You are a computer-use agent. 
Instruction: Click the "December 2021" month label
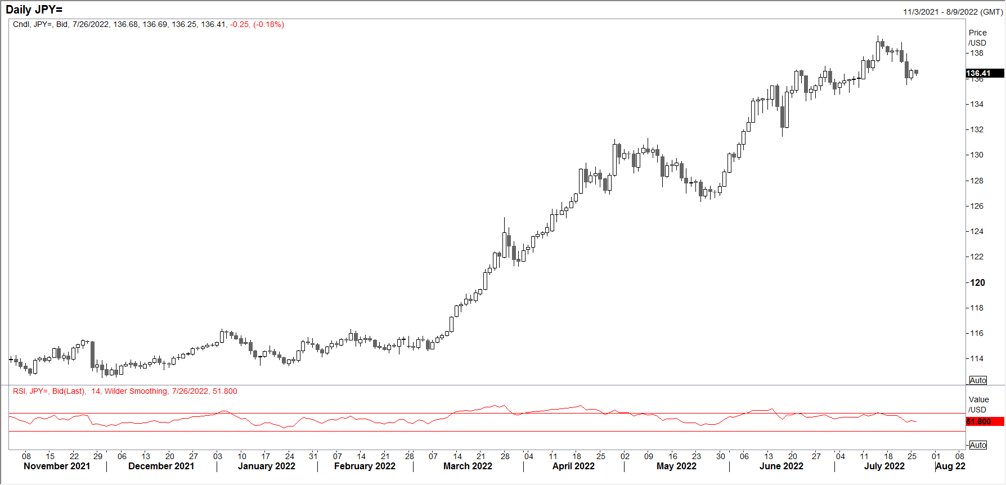click(161, 466)
